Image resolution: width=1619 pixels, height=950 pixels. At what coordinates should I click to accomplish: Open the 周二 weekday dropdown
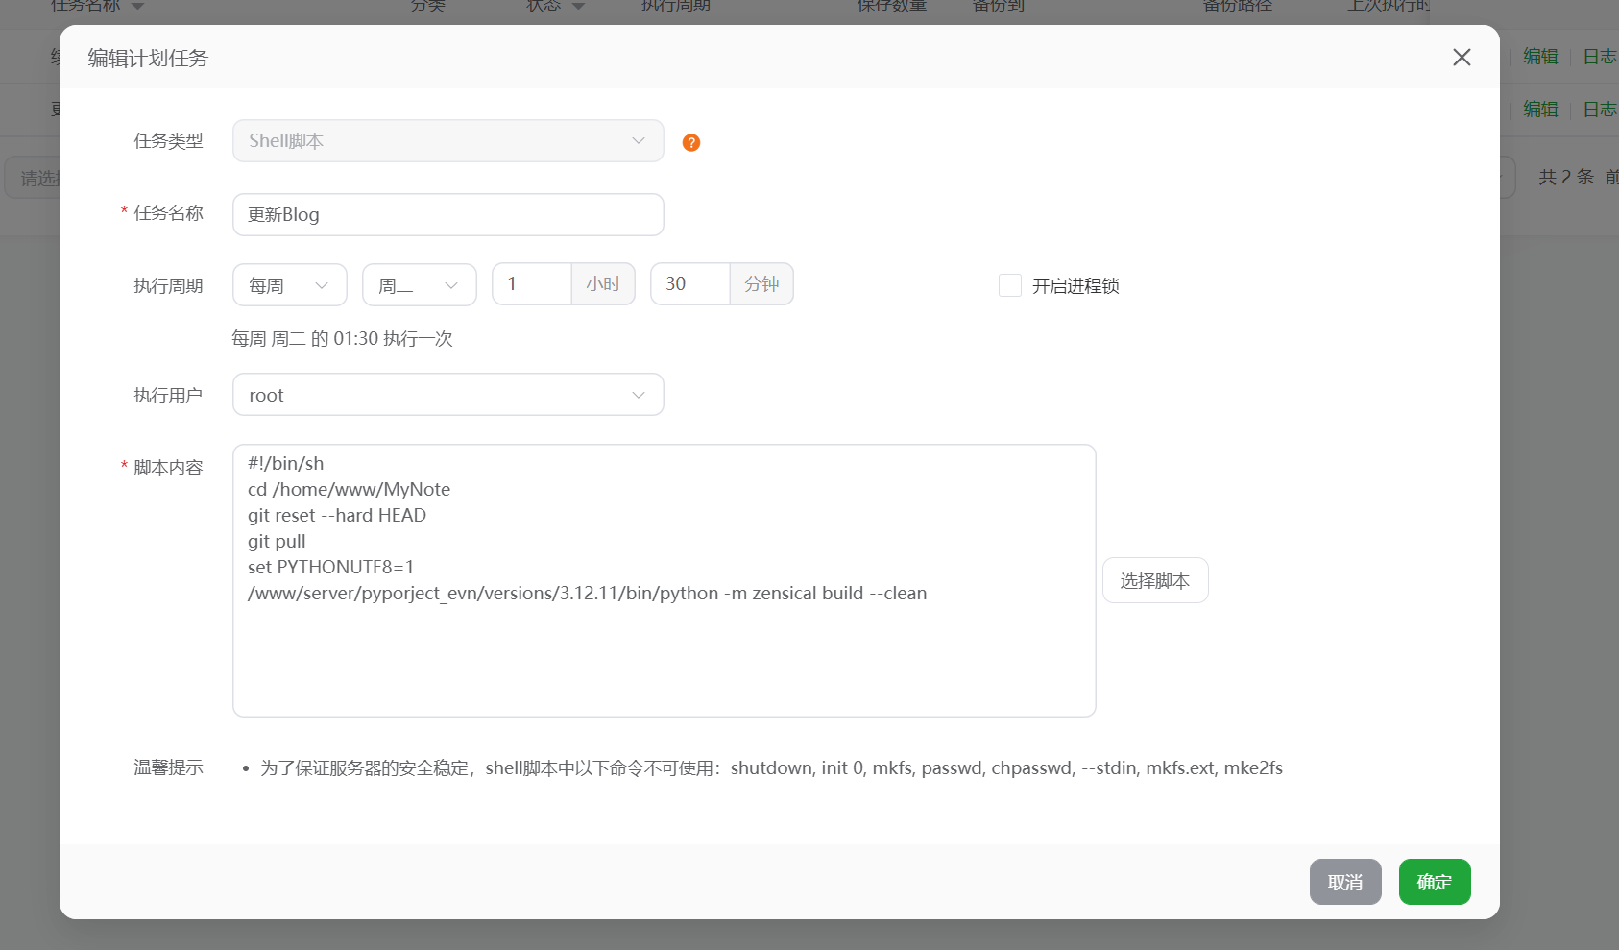click(x=419, y=285)
